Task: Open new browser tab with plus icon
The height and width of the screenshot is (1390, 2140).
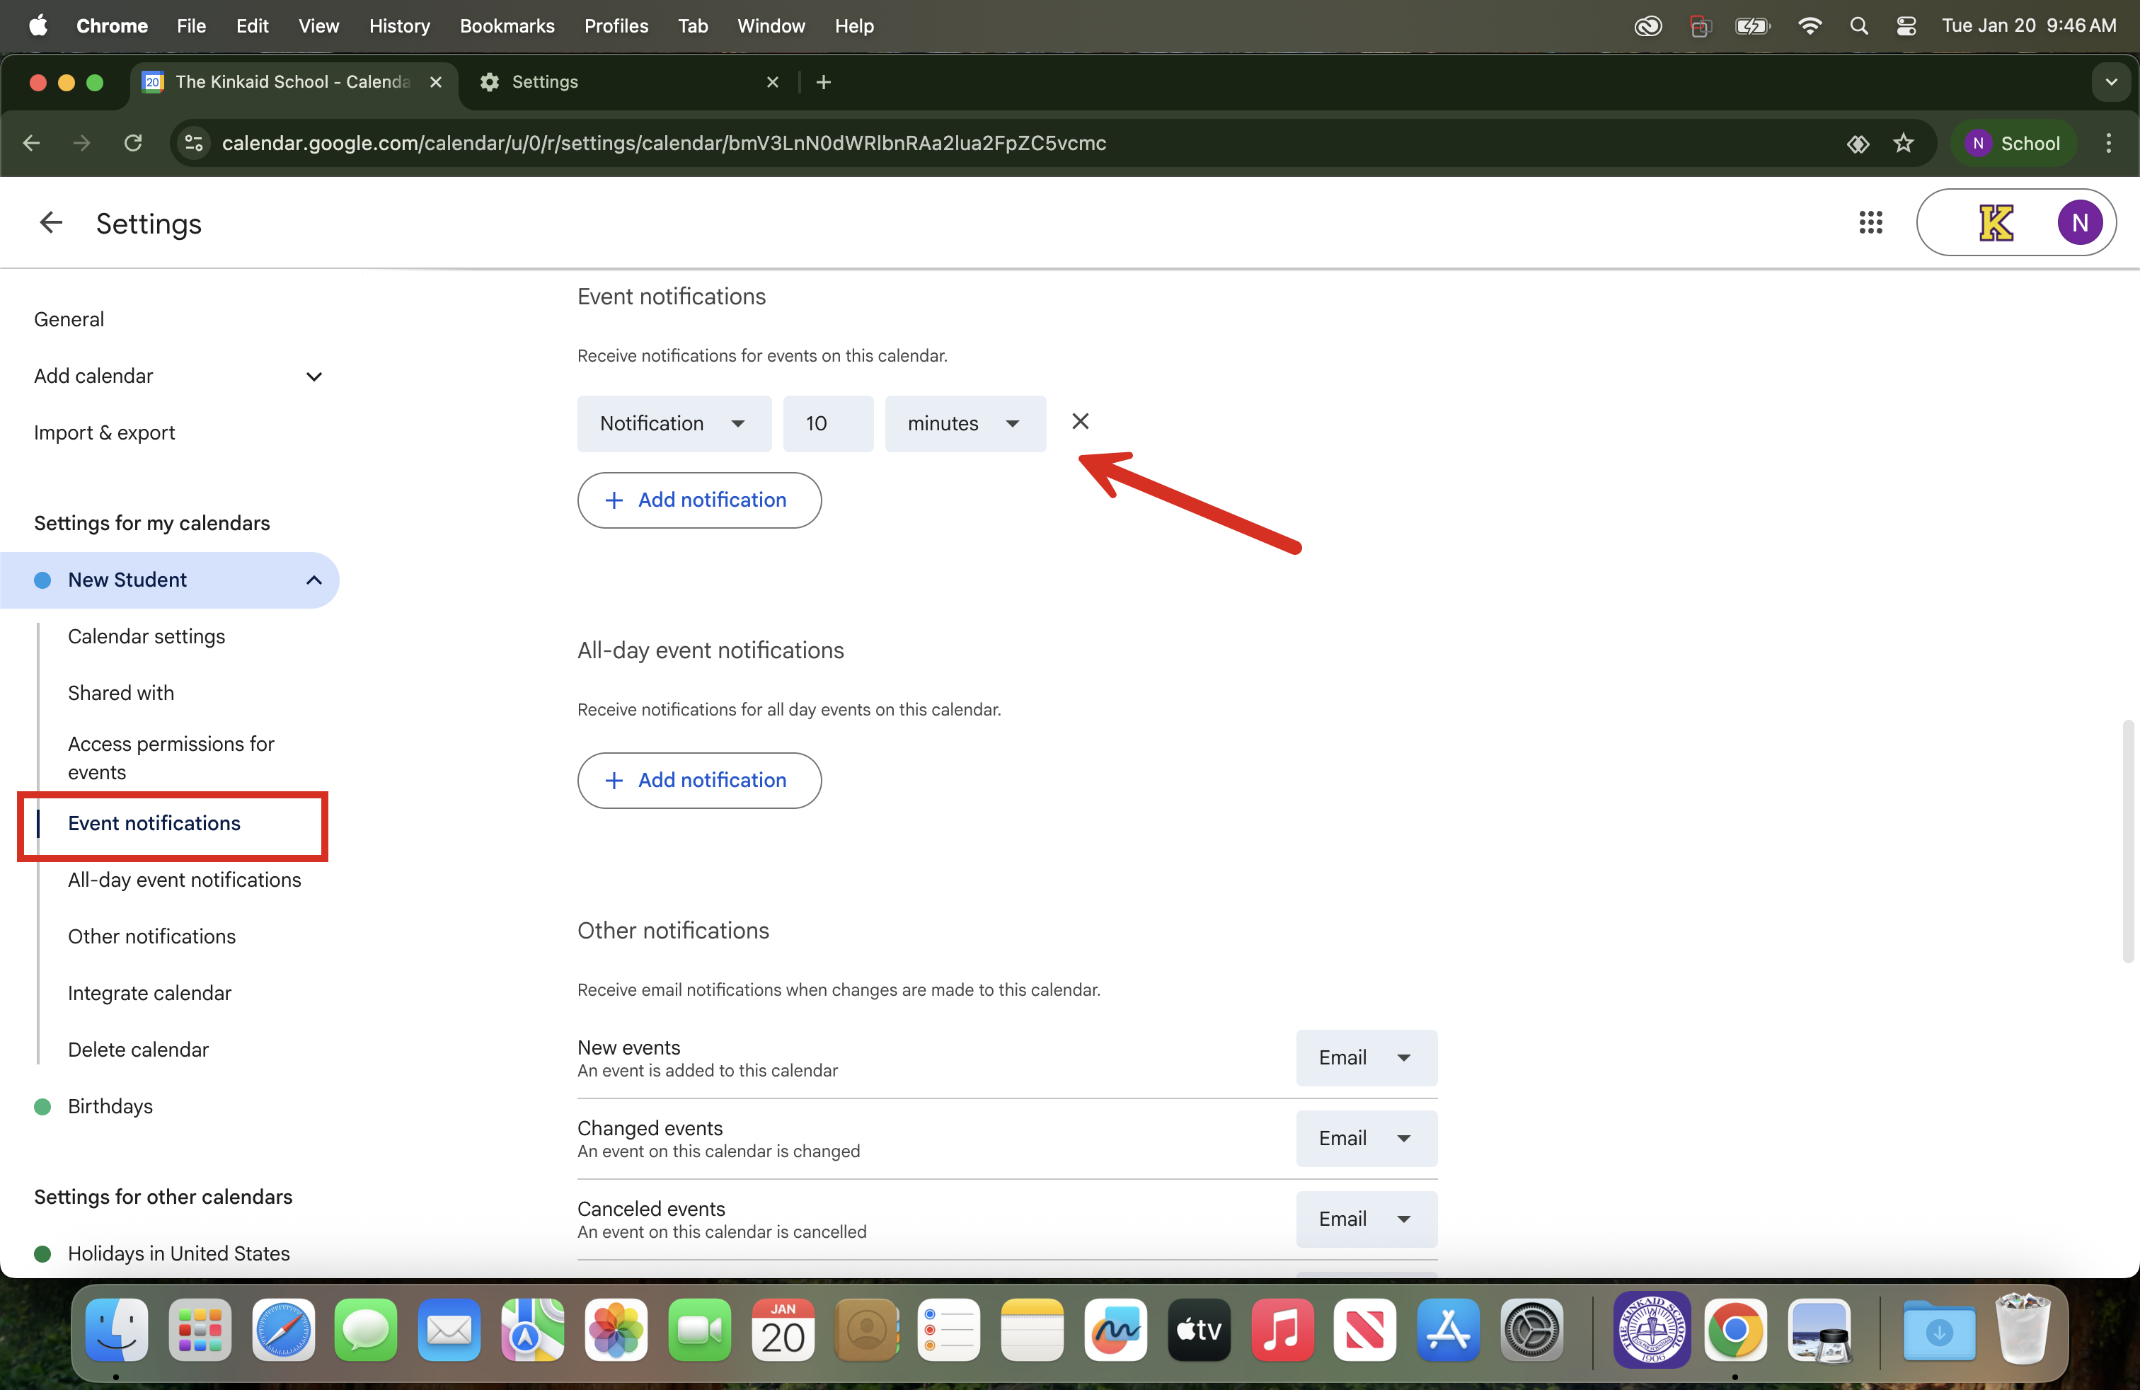Action: click(x=823, y=83)
